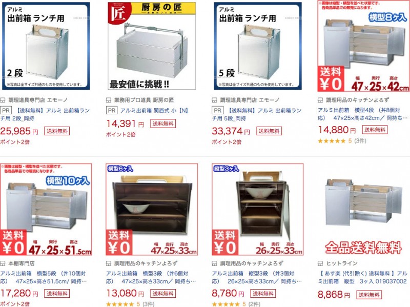Open link アルミ出前箱 横型5段 丼10個対応

click(x=44, y=277)
